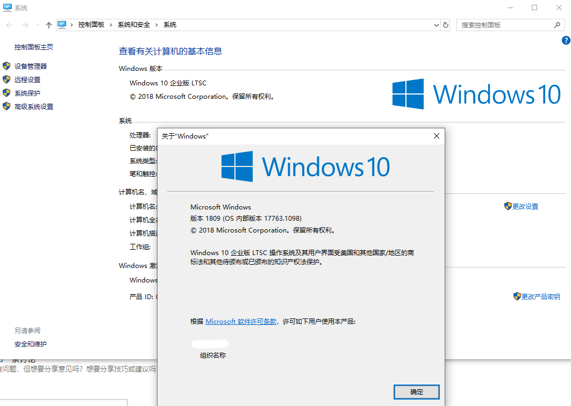Go to 控制面板主页
Viewport: 571px width, 406px height.
[x=34, y=47]
